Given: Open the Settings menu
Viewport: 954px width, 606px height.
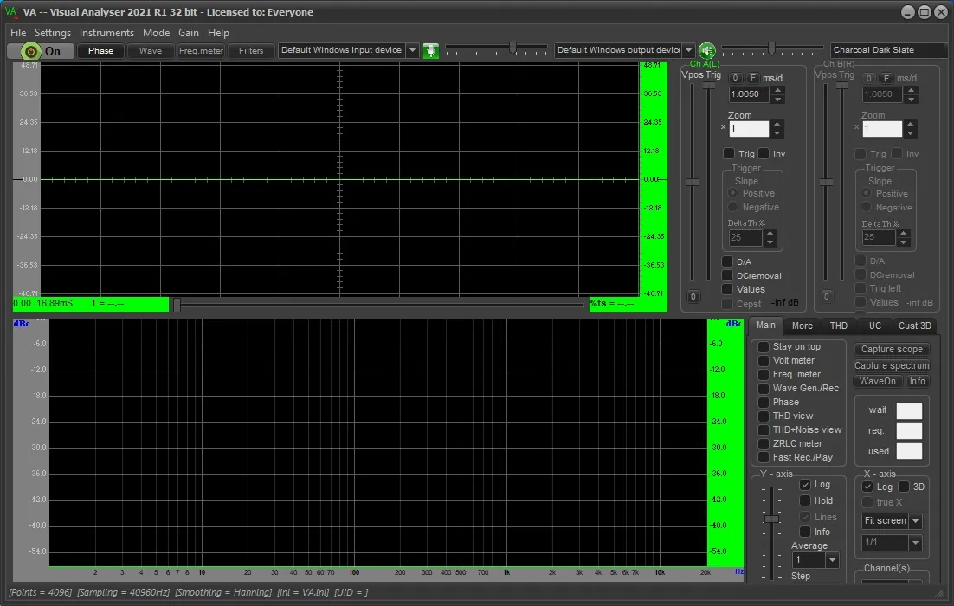Looking at the screenshot, I should 52,33.
